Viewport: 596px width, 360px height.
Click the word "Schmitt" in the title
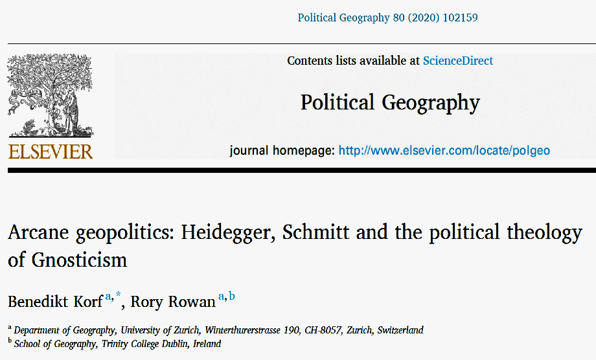(317, 233)
